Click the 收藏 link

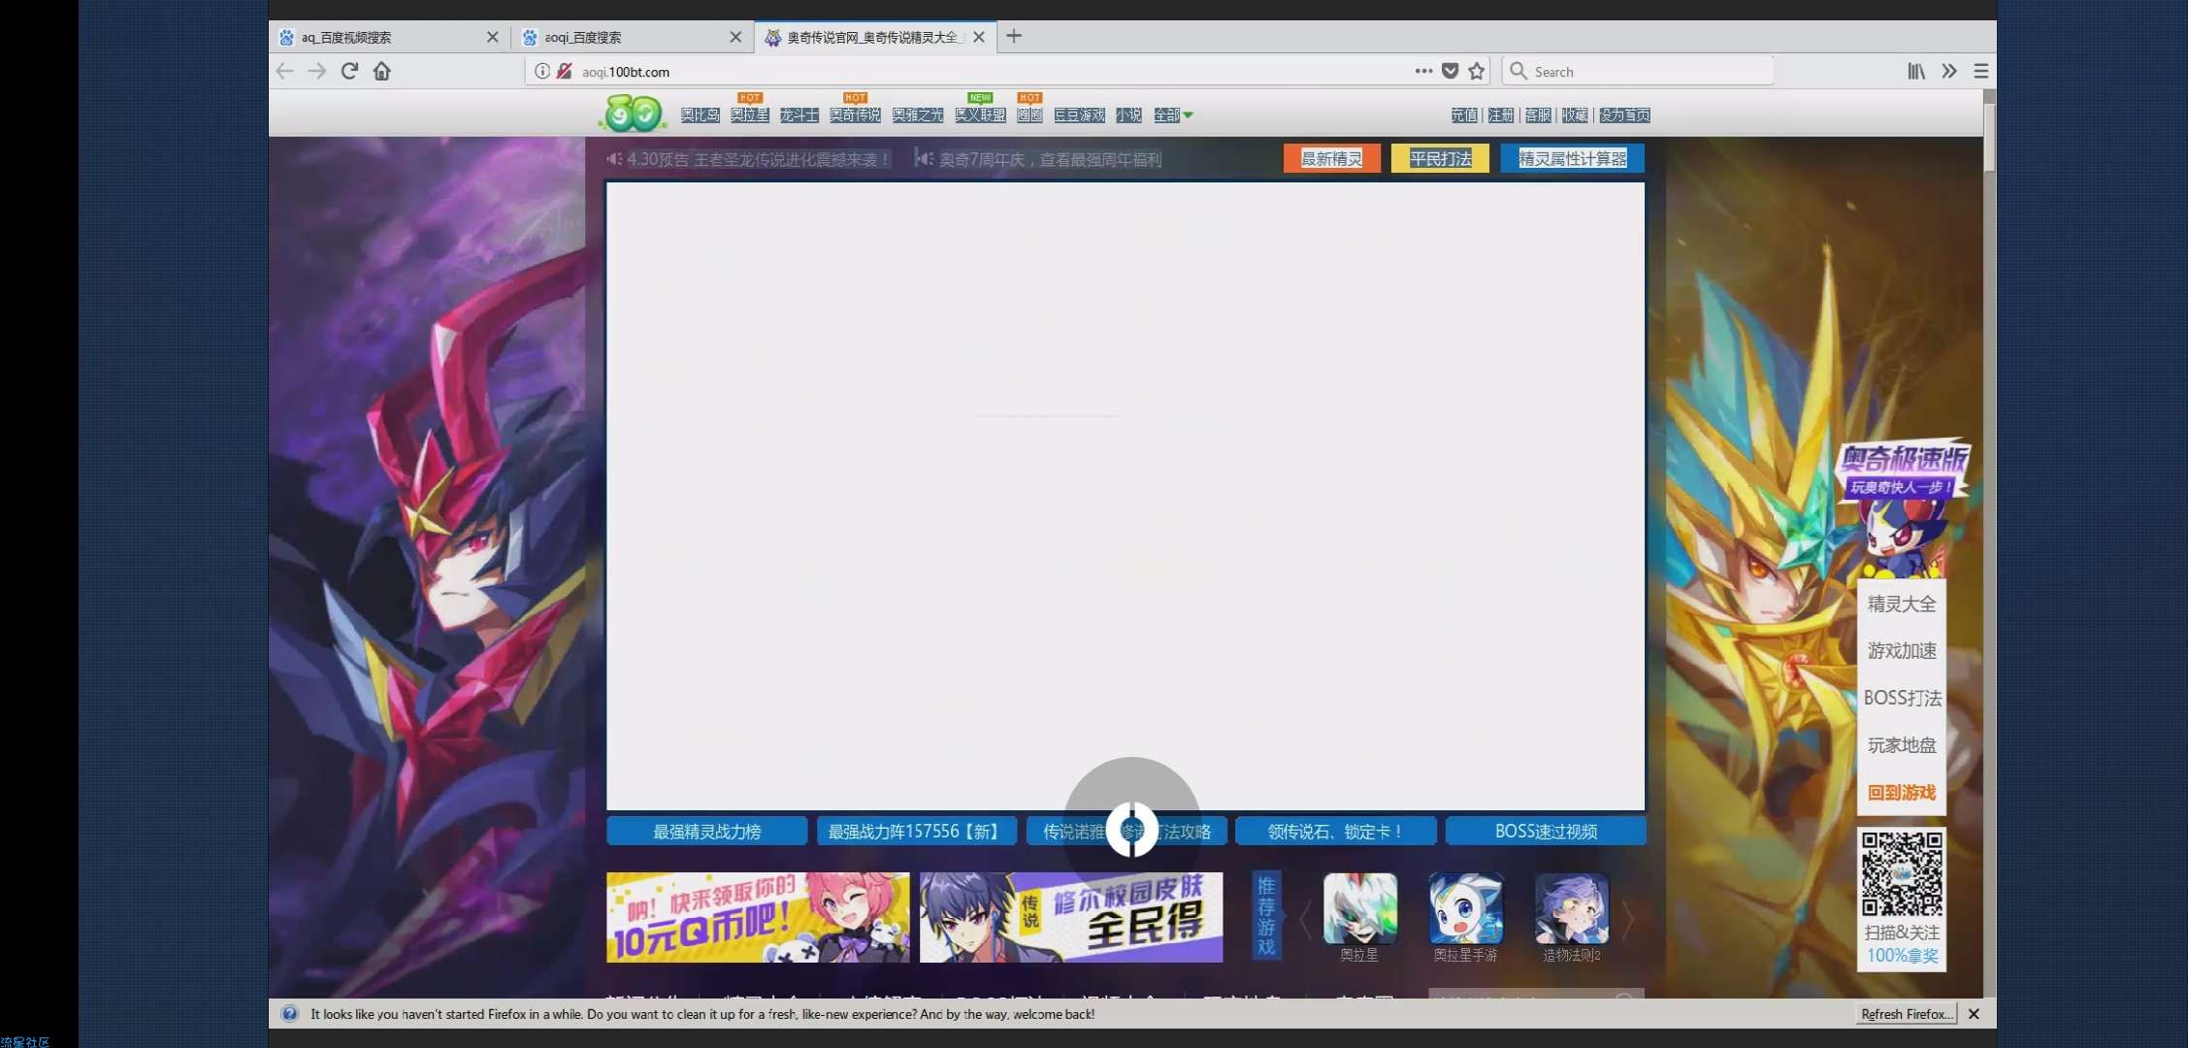pyautogui.click(x=1575, y=115)
